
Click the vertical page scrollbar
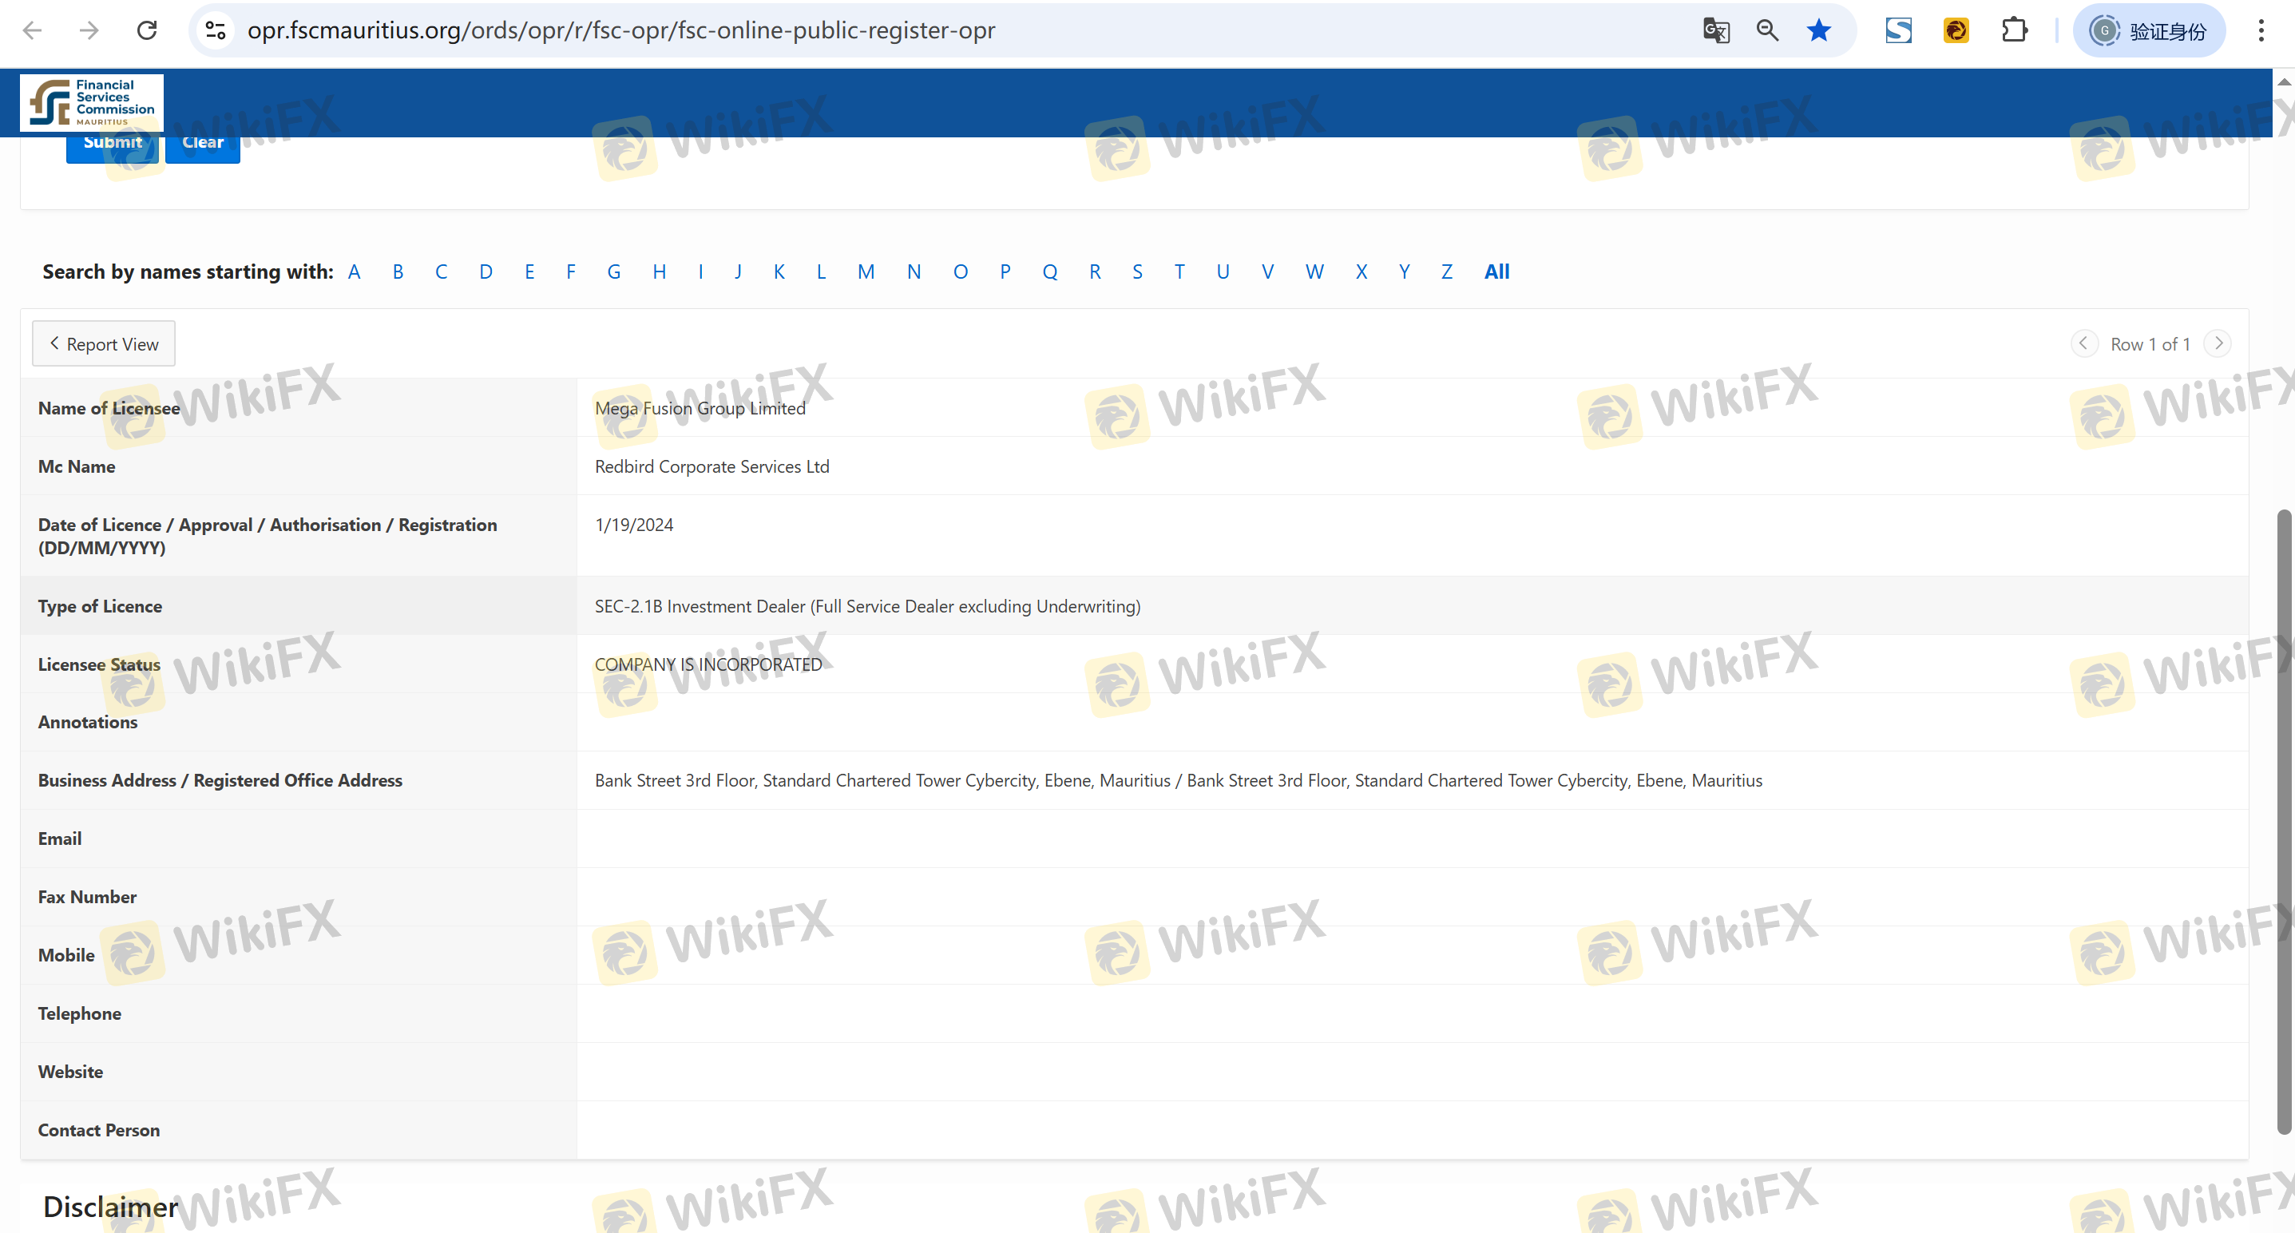pyautogui.click(x=2283, y=819)
